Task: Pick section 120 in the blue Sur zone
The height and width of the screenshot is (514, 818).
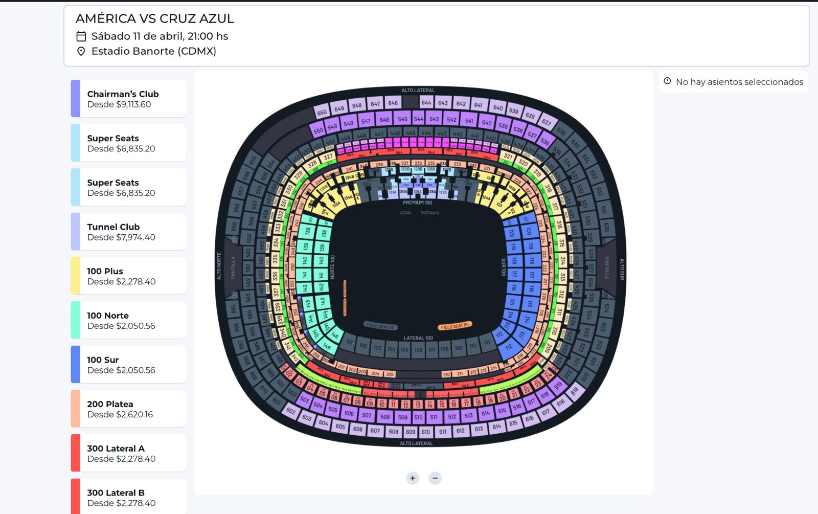Action: pyautogui.click(x=511, y=233)
